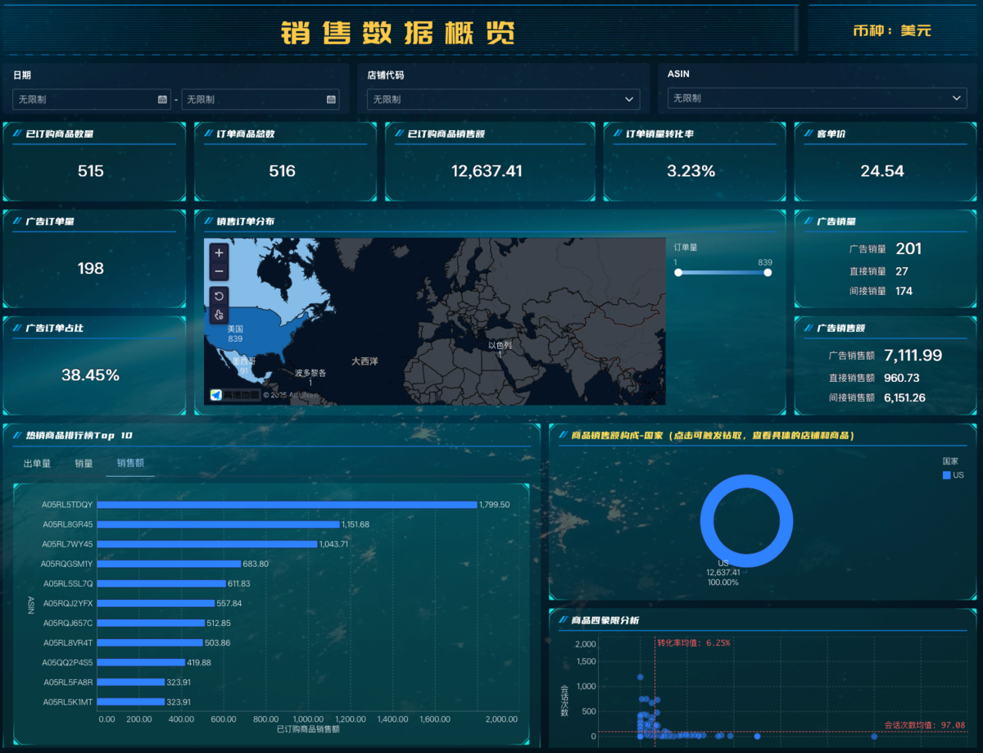Select the 销售额 tab
This screenshot has height=753, width=983.
pos(130,464)
